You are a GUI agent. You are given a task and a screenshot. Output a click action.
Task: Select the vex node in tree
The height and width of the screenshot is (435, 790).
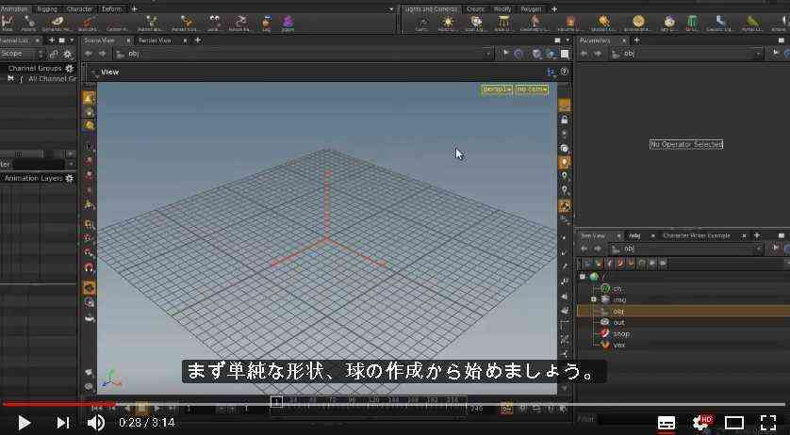point(619,346)
